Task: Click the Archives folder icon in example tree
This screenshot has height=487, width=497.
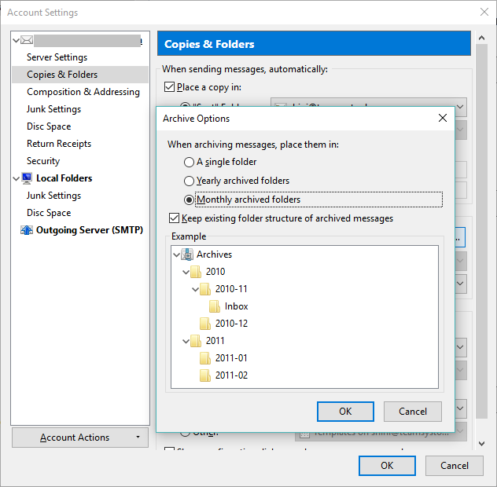Action: pos(187,254)
